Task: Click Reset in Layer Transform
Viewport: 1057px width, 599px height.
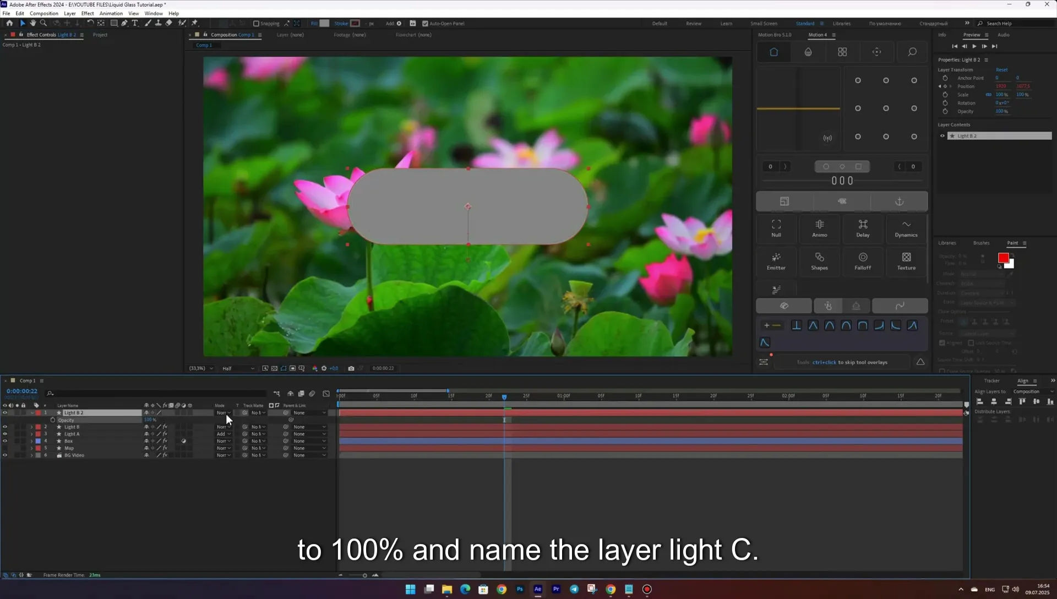Action: 1001,70
